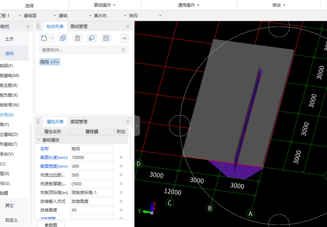
Task: Open the 修改 ribbon group menu
Action: click(279, 5)
